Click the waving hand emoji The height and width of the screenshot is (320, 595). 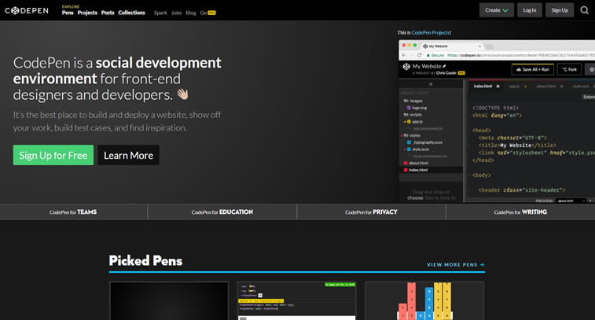click(x=182, y=94)
